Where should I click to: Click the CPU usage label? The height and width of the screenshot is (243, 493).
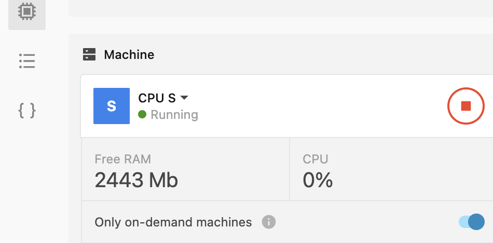316,159
